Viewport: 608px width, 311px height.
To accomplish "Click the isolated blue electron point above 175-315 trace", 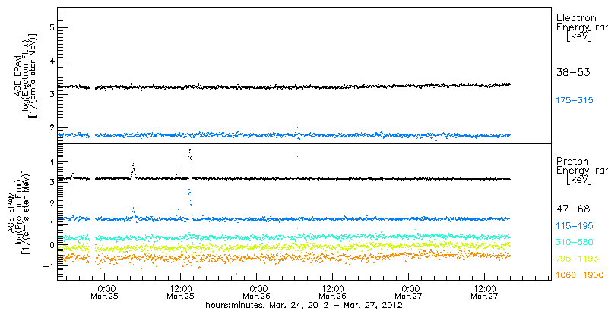I will click(x=297, y=127).
